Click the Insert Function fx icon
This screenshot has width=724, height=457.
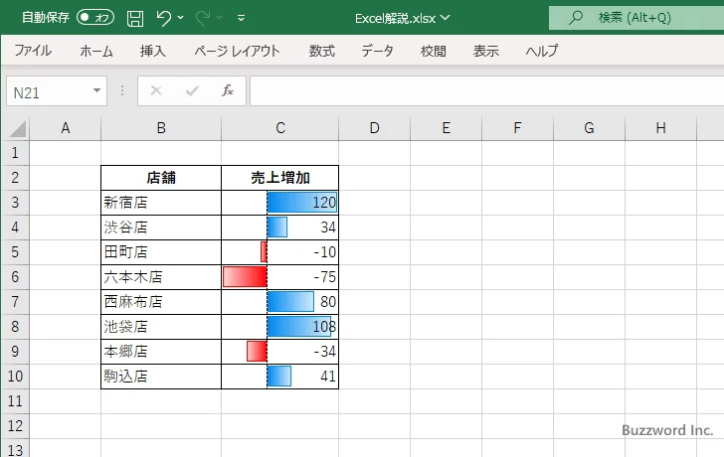[x=228, y=90]
